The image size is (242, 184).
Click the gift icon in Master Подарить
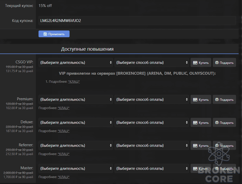pyautogui.click(x=217, y=168)
